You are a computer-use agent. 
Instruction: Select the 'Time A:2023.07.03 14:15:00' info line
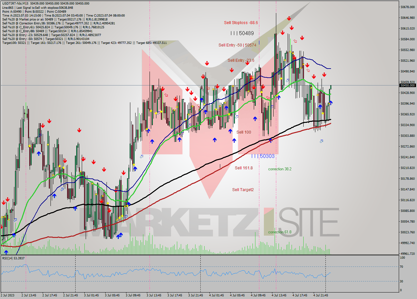63,15
